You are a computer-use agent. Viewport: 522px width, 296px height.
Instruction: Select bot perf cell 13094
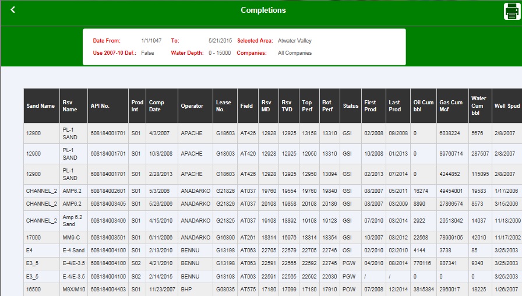tap(330, 174)
